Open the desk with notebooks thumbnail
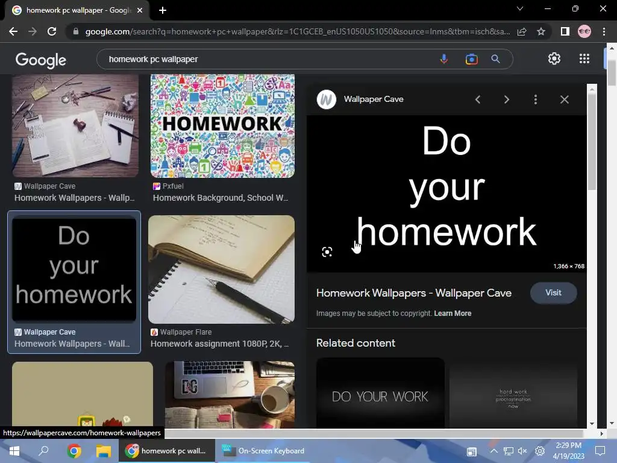The image size is (617, 463). tap(75, 125)
